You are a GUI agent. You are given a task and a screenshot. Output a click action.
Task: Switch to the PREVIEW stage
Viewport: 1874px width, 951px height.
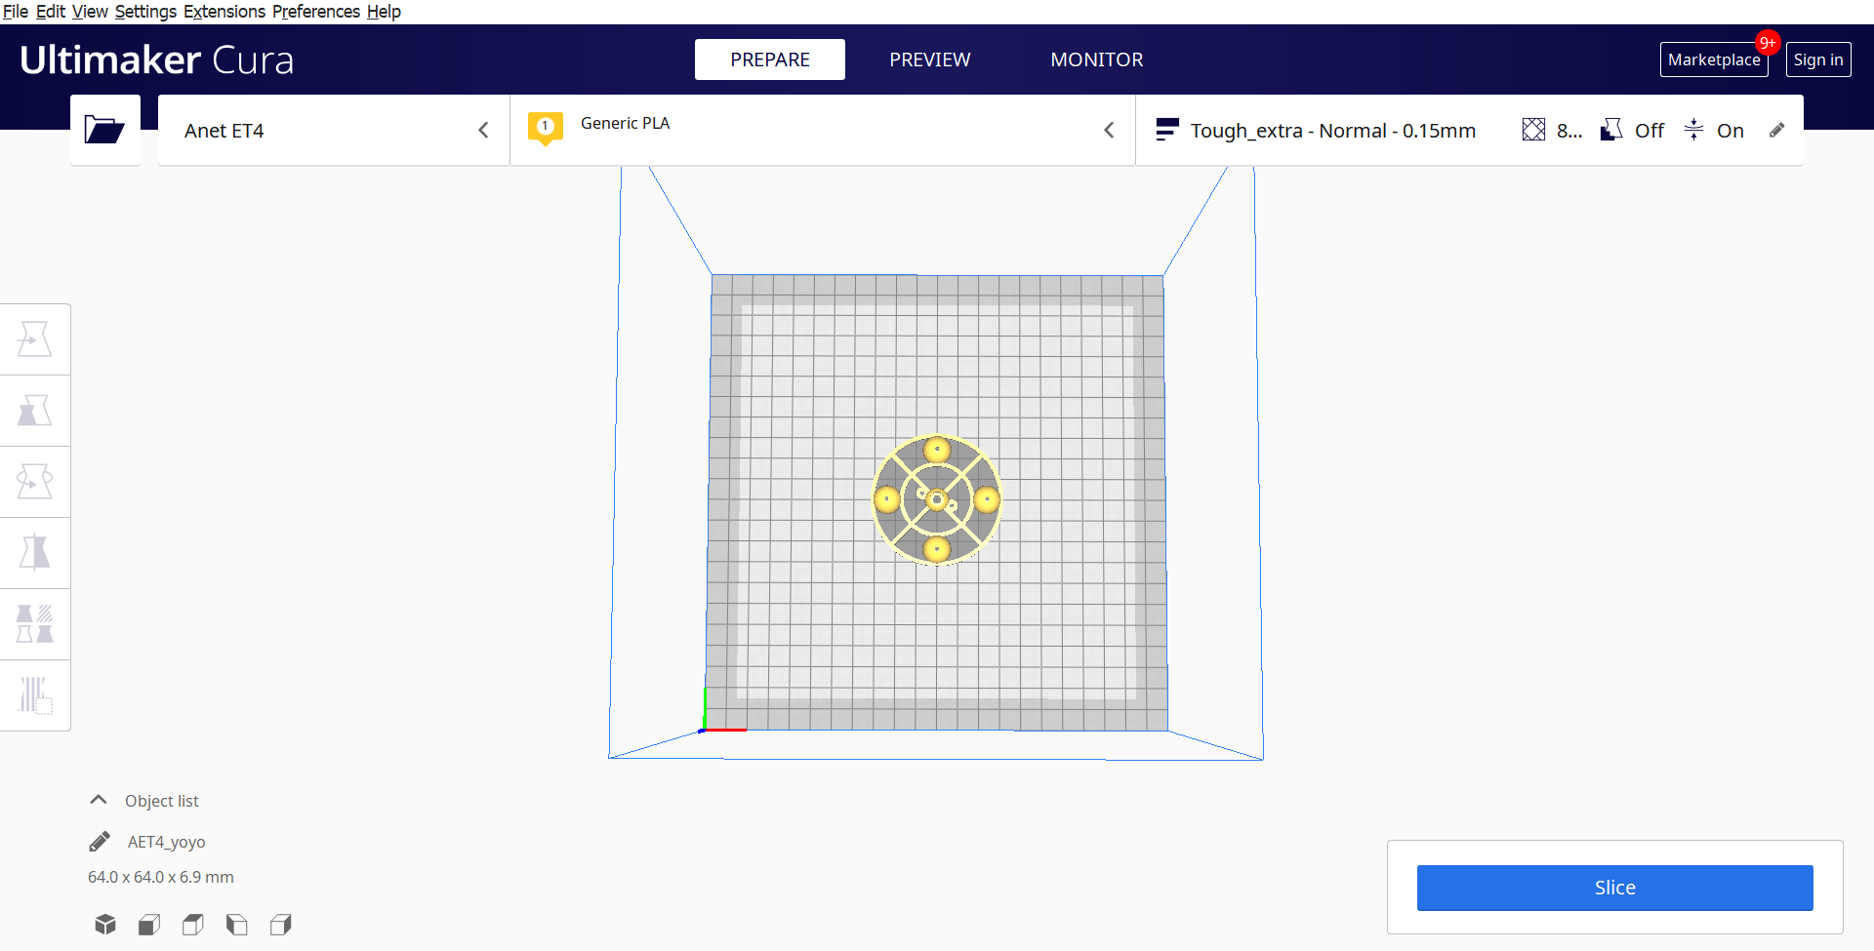click(x=930, y=59)
